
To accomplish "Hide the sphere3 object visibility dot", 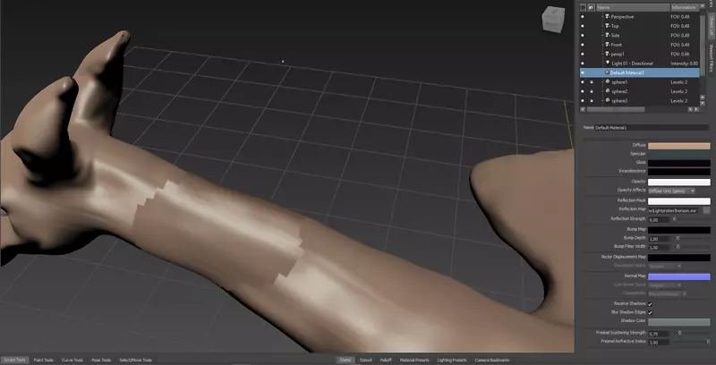I will click(x=583, y=101).
